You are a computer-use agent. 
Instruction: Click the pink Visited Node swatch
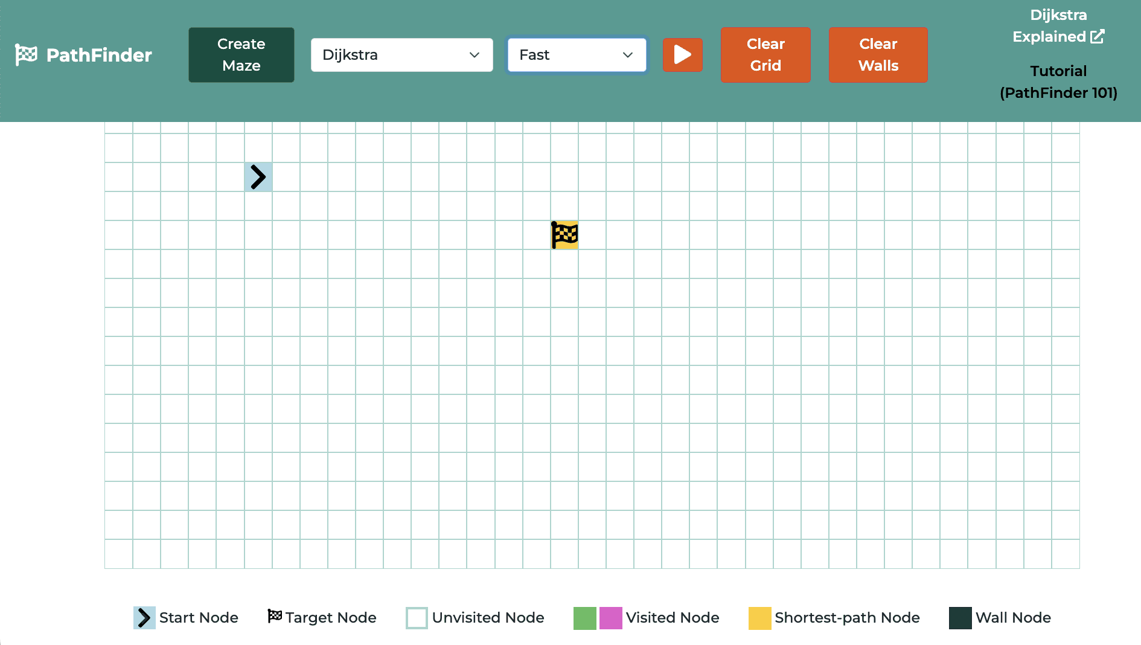click(610, 618)
